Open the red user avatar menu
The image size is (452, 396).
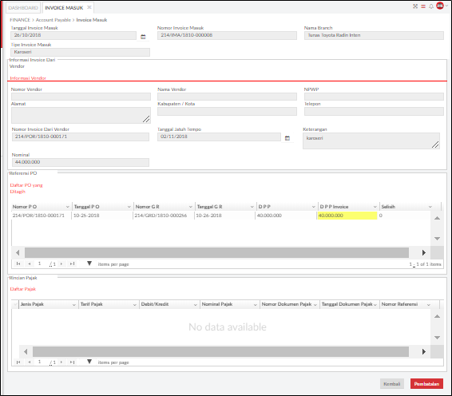coord(440,6)
